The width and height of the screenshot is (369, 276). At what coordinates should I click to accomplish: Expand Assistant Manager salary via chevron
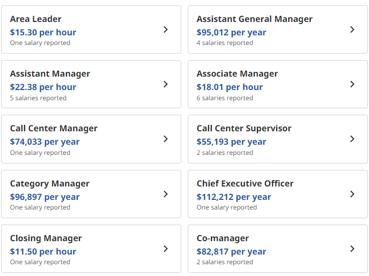point(166,84)
